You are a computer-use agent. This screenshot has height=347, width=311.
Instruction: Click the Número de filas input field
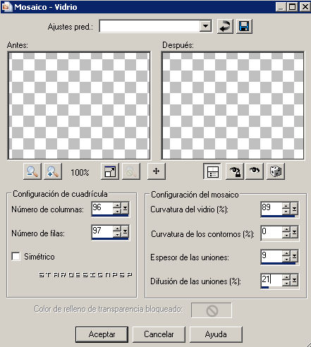(102, 231)
